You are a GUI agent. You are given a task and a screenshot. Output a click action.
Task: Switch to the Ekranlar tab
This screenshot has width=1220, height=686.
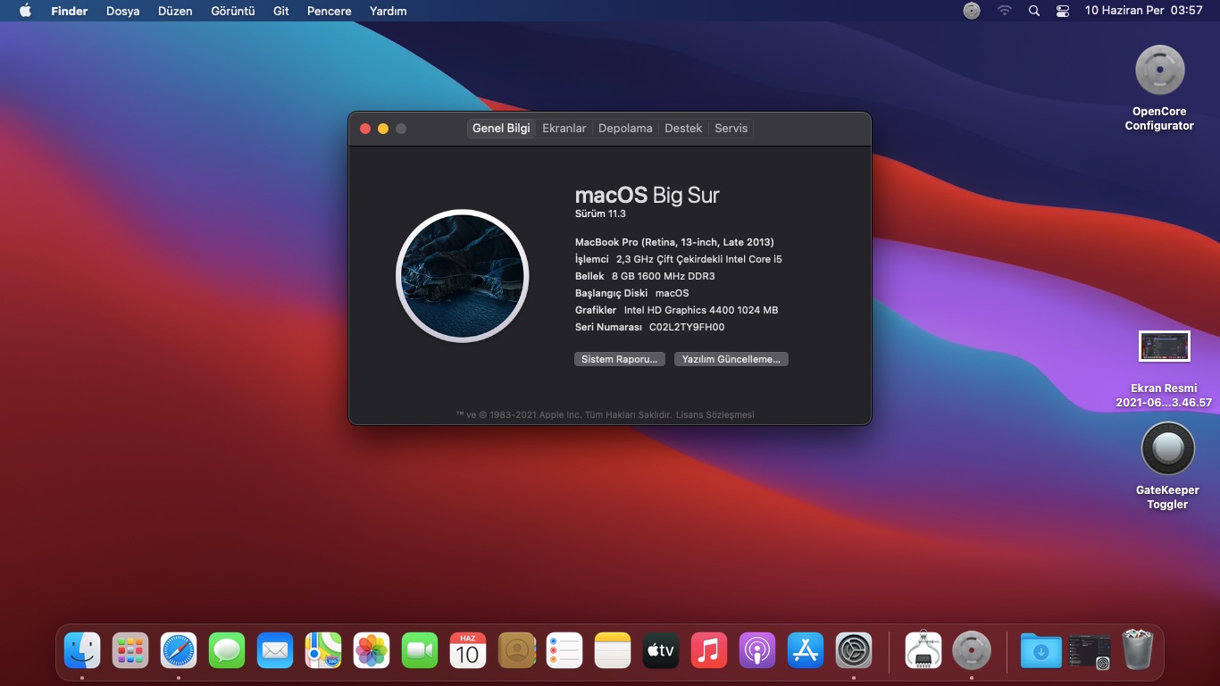tap(564, 129)
